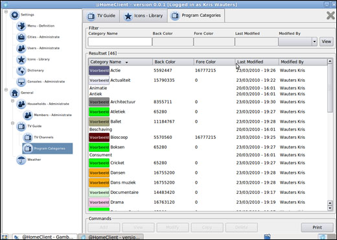Click the Last Modified filter field
Viewport: 337px width, 240px height.
coord(257,42)
